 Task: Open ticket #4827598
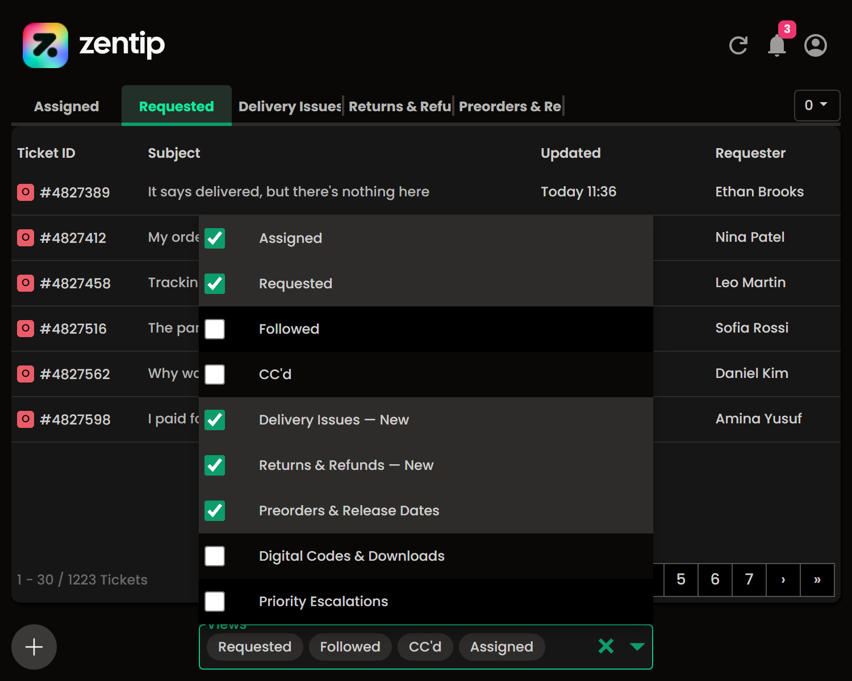(76, 419)
